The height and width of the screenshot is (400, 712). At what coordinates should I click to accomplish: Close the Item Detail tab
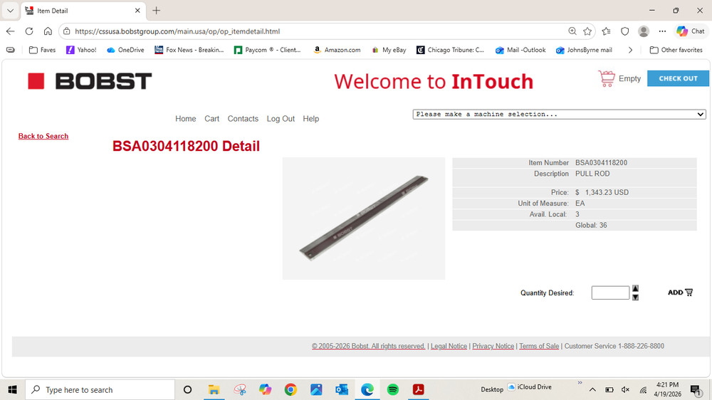(x=137, y=11)
